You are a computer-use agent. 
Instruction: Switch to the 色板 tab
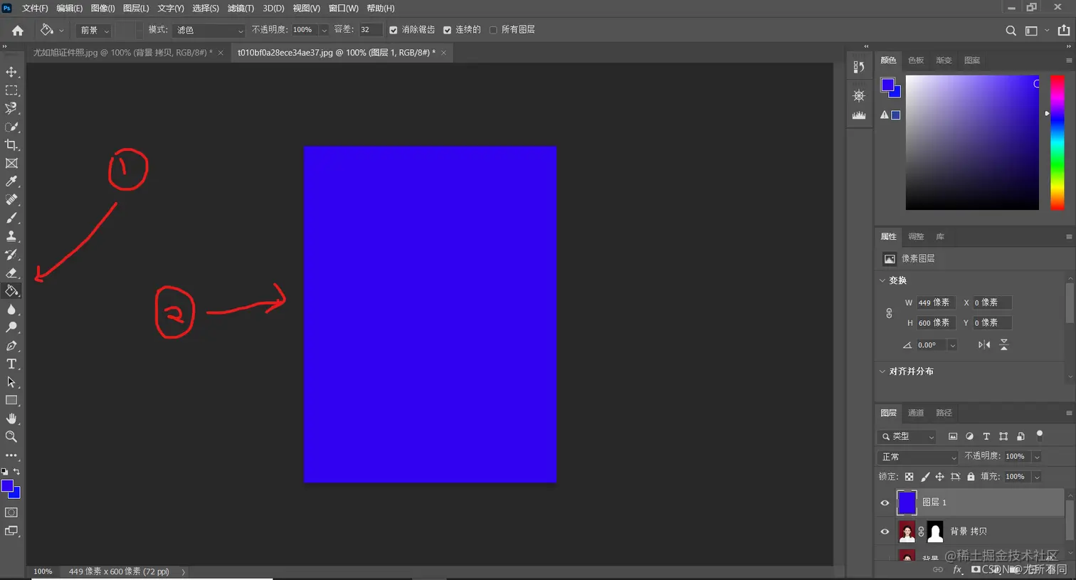(916, 60)
